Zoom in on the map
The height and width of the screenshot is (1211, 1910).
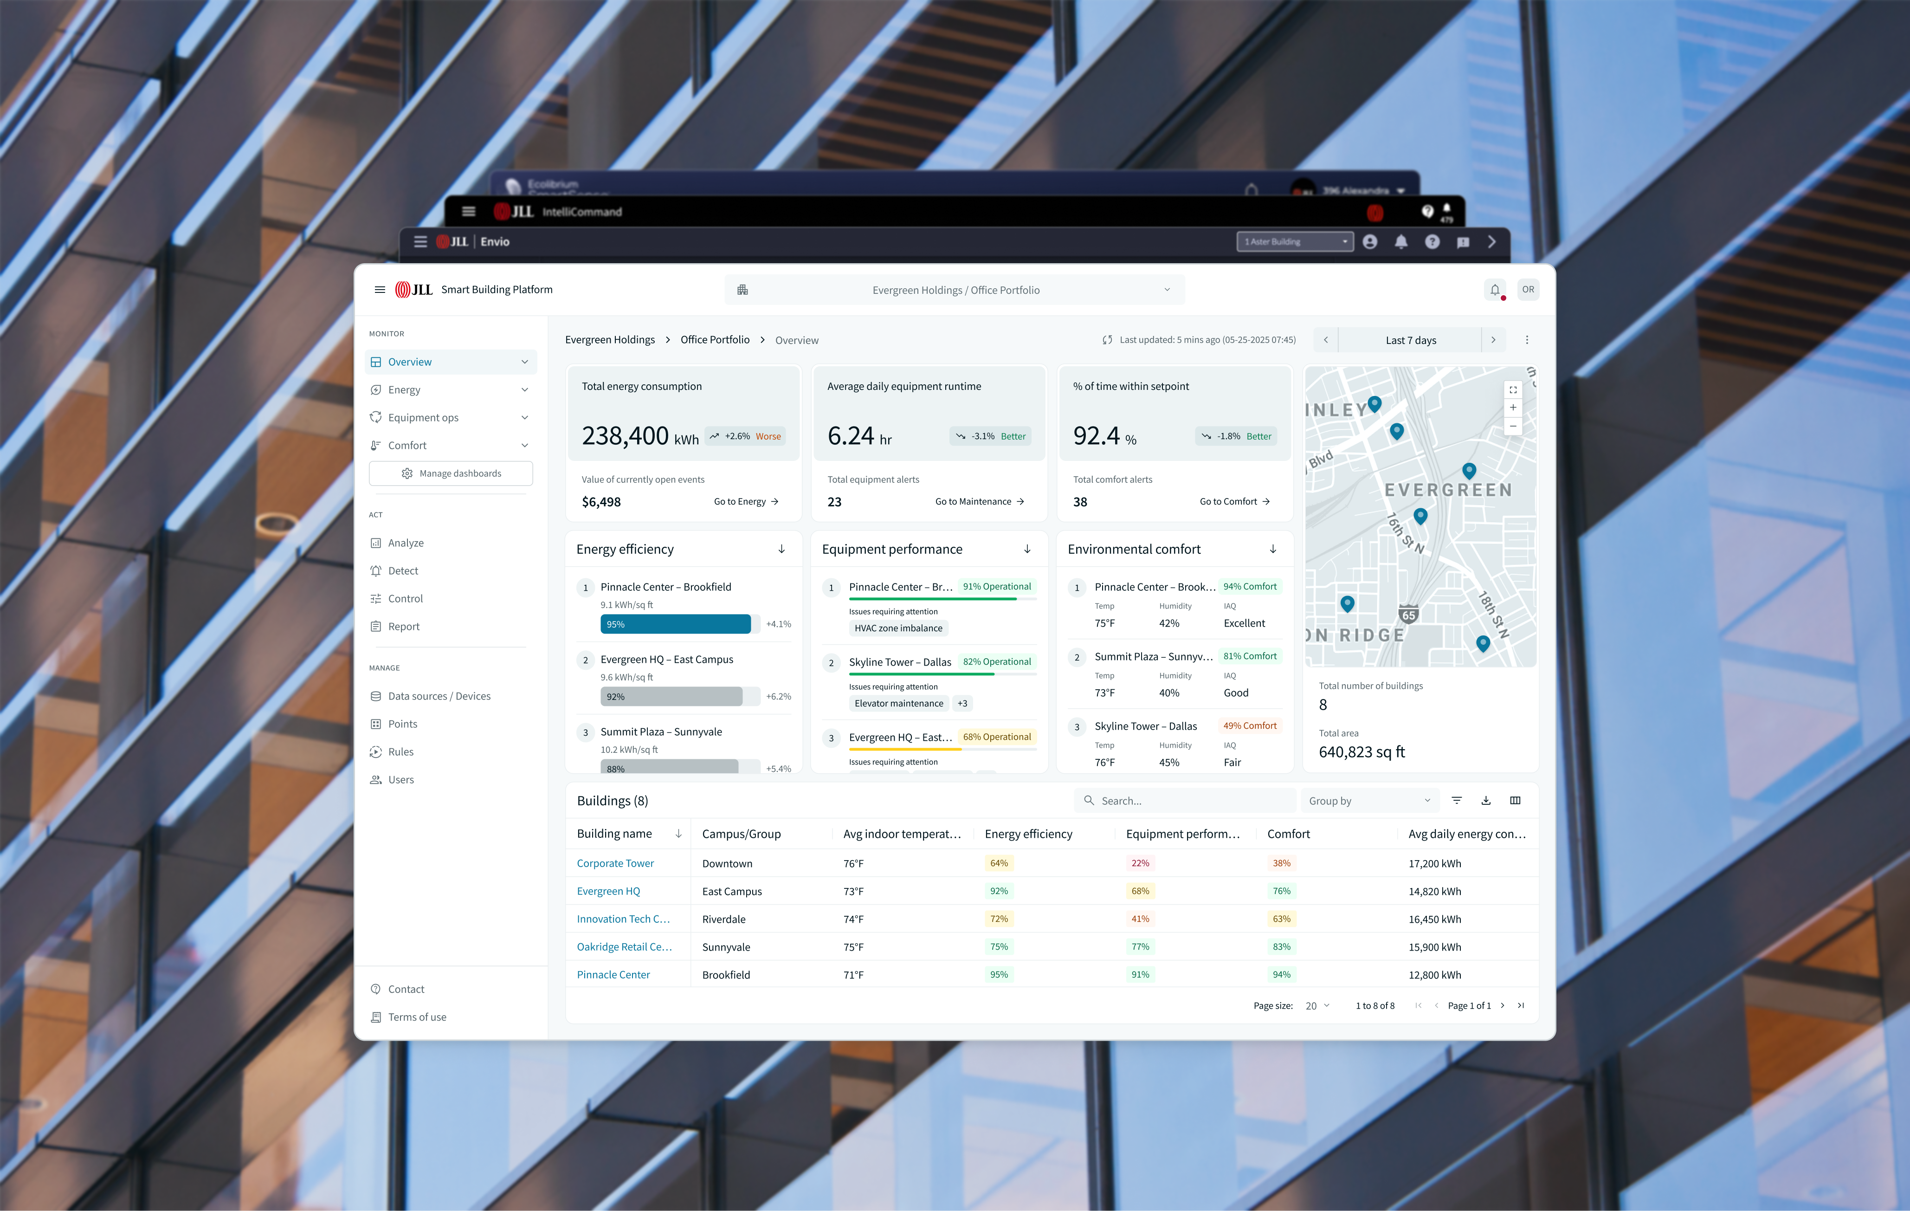(1513, 407)
